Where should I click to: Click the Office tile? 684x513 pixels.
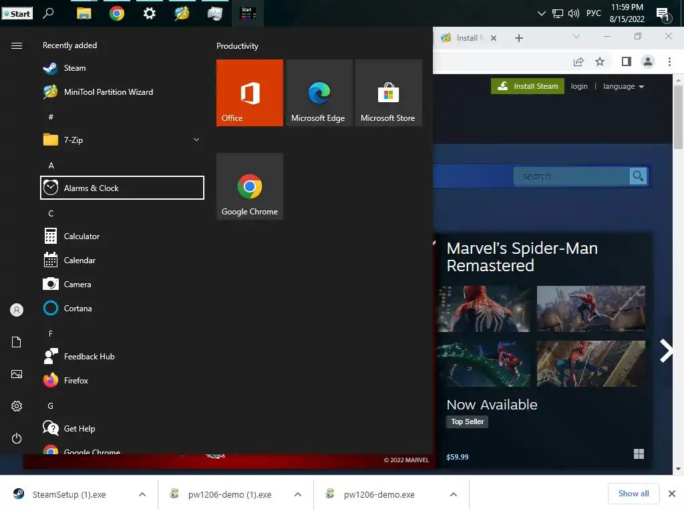[x=250, y=93]
